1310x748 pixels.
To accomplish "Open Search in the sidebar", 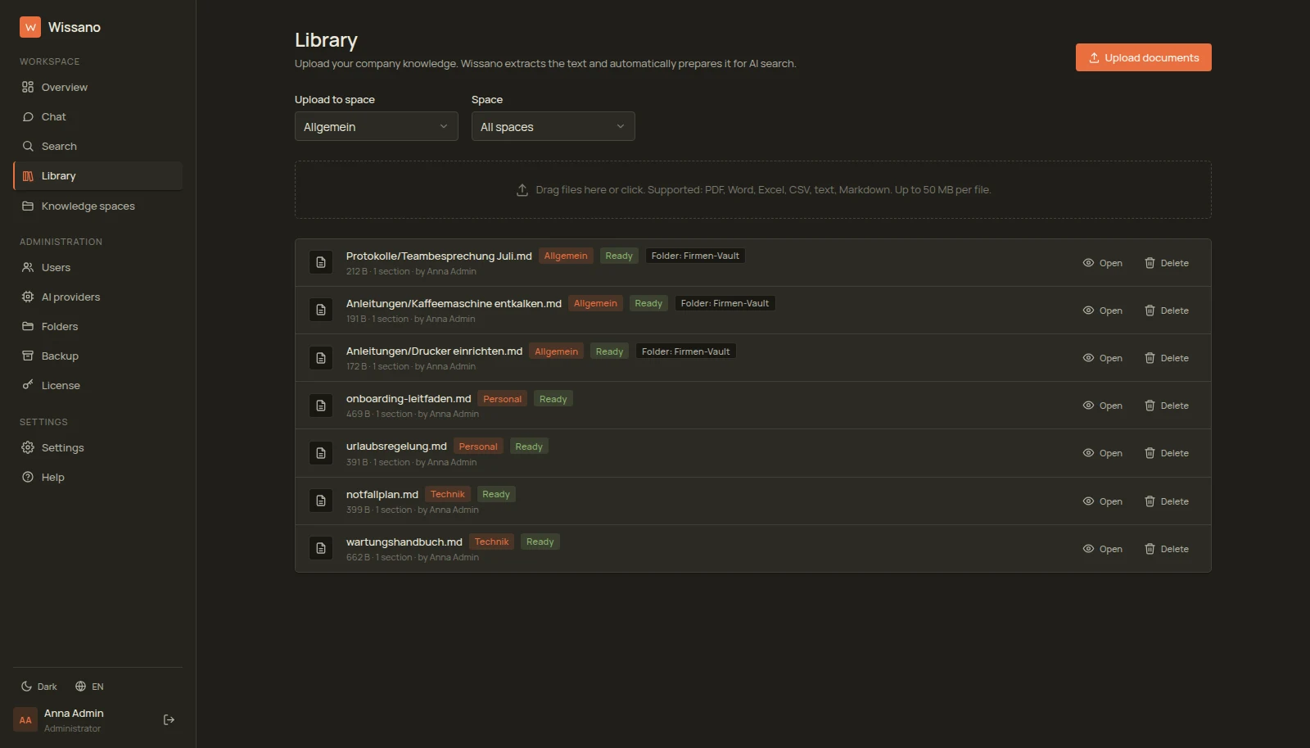I will coord(97,146).
